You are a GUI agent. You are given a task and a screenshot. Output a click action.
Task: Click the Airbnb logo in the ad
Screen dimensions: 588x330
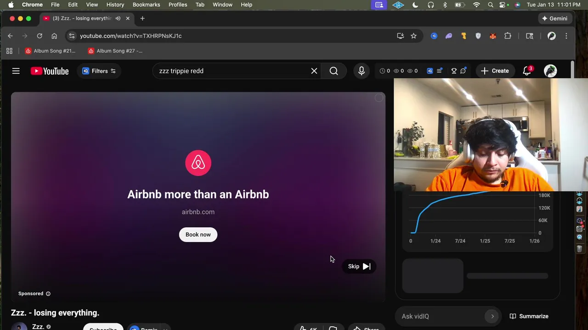(198, 163)
